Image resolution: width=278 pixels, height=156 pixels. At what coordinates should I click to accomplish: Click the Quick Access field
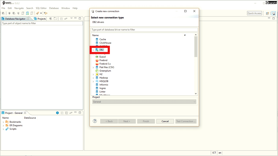click(x=254, y=13)
